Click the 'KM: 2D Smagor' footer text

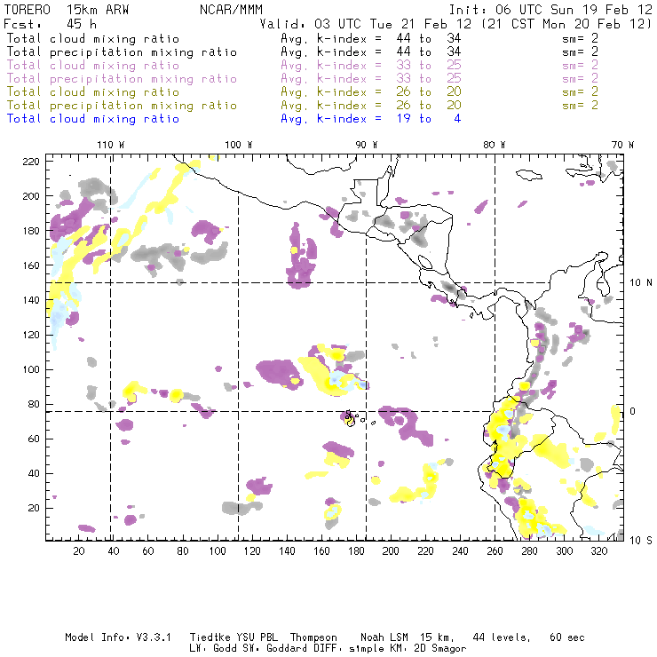tap(428, 649)
